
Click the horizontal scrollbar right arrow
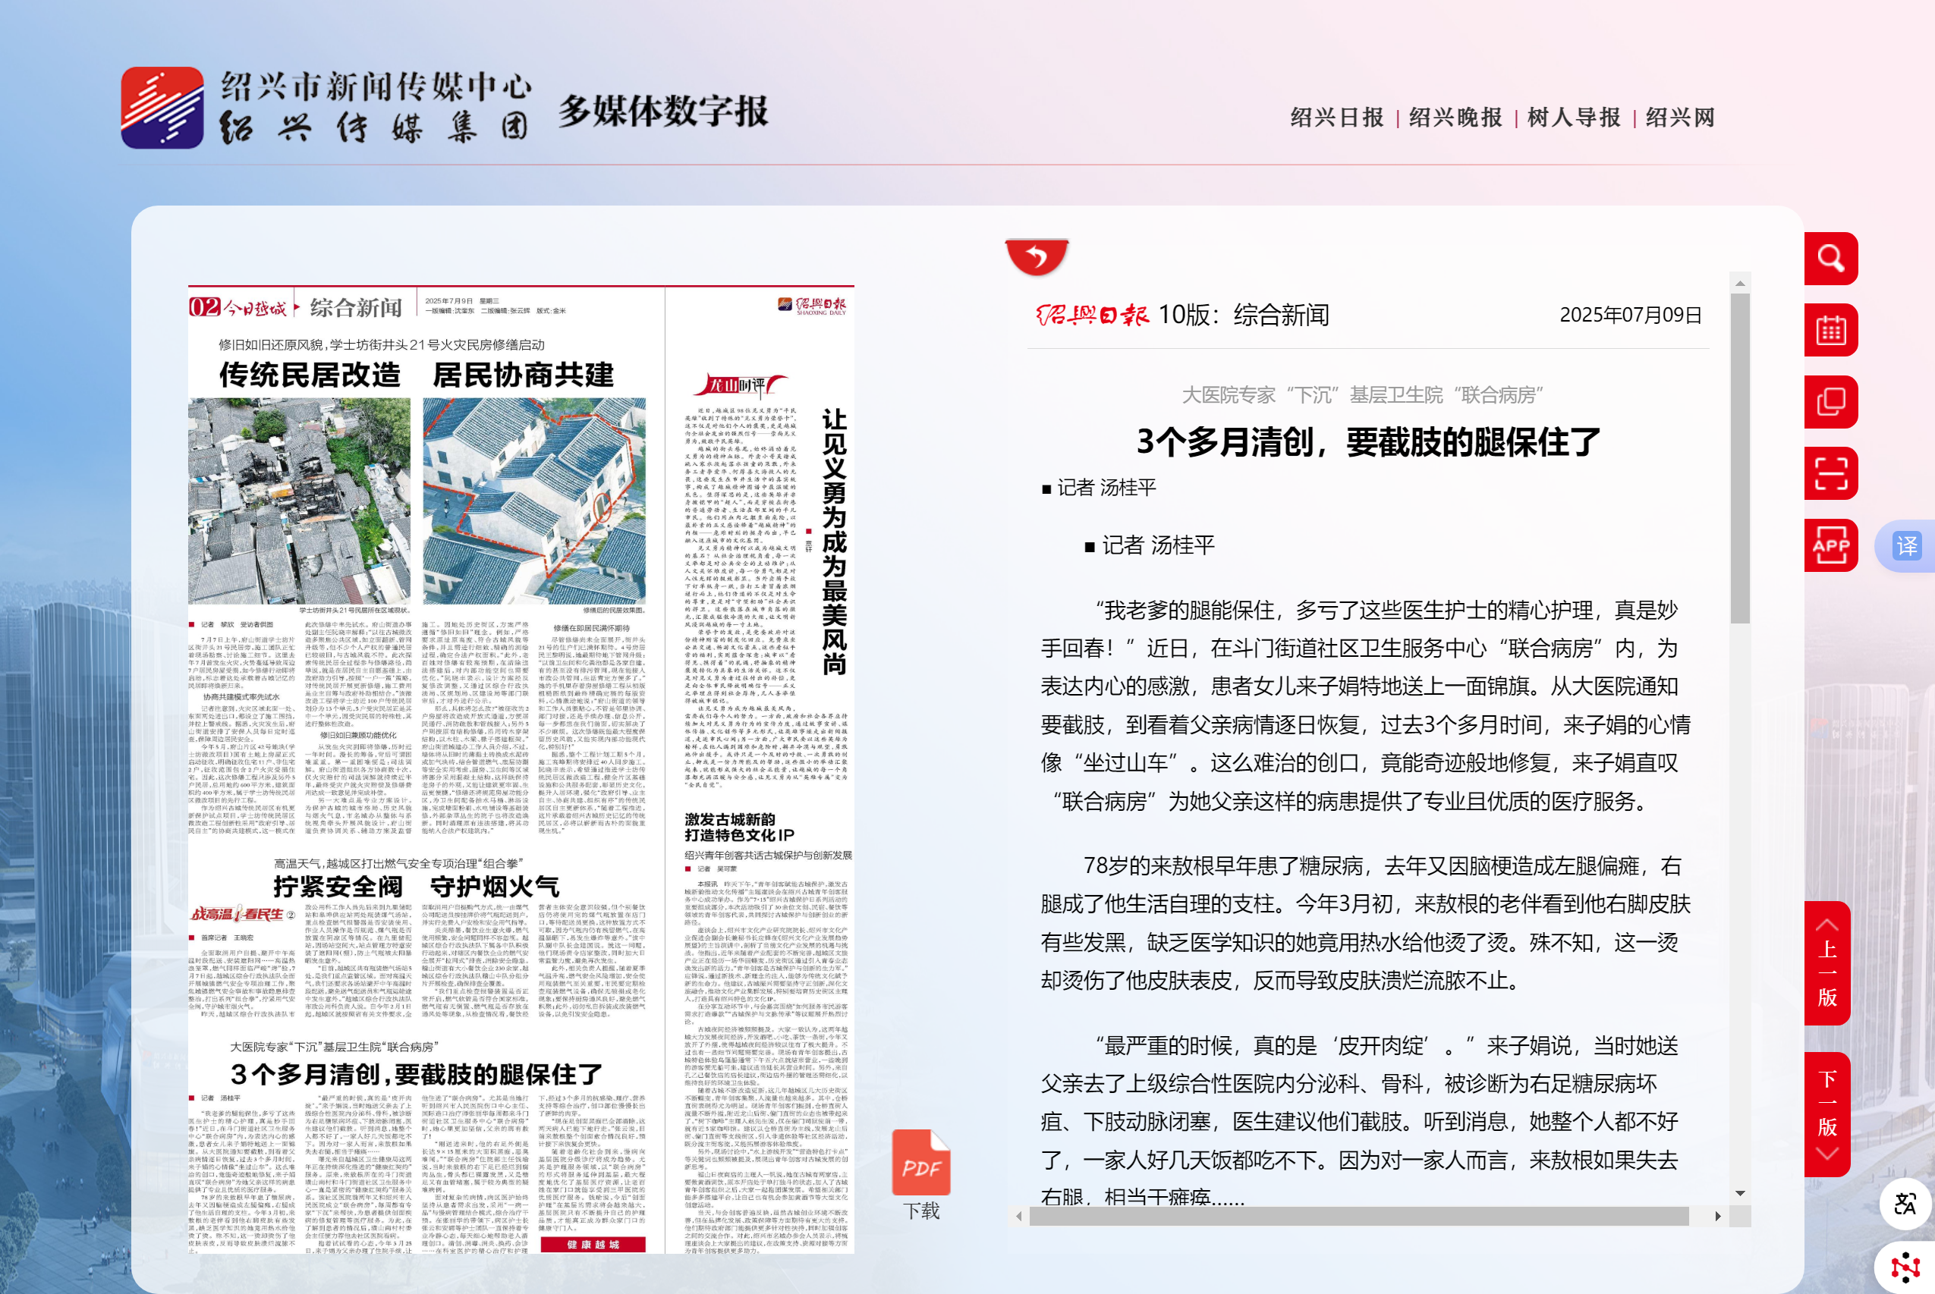1718,1216
